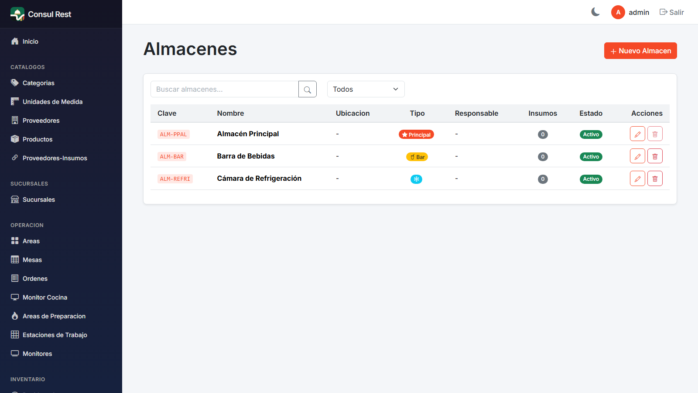Viewport: 698px width, 393px height.
Task: Click the Almacenes page title
Action: coord(190,49)
